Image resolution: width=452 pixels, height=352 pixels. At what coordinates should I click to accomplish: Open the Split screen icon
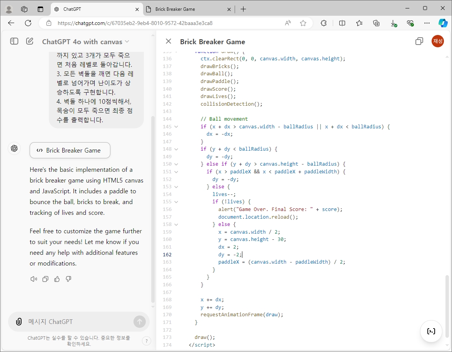(342, 23)
